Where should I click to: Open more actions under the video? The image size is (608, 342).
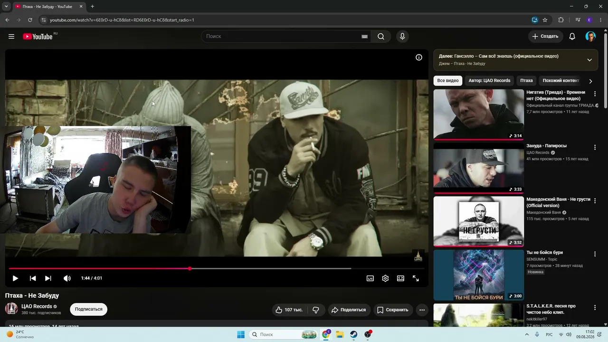422,310
